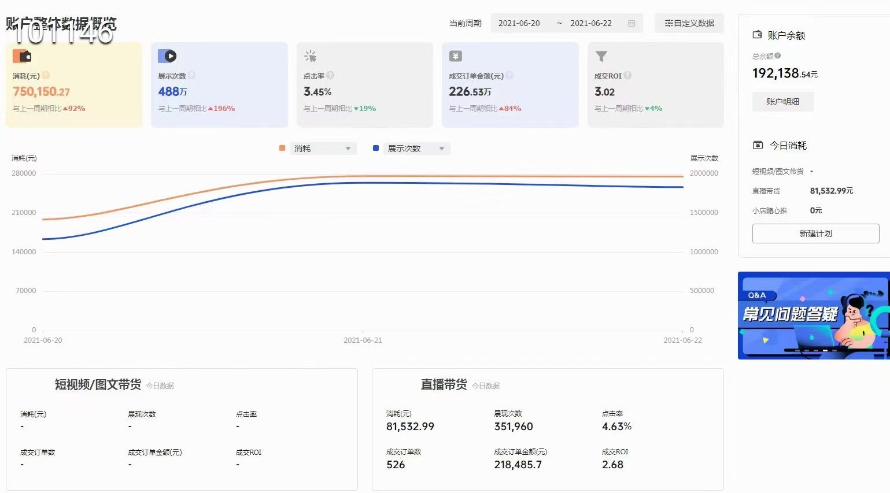Click the 账户明细 button
Screen dimensions: 890x493
782,101
